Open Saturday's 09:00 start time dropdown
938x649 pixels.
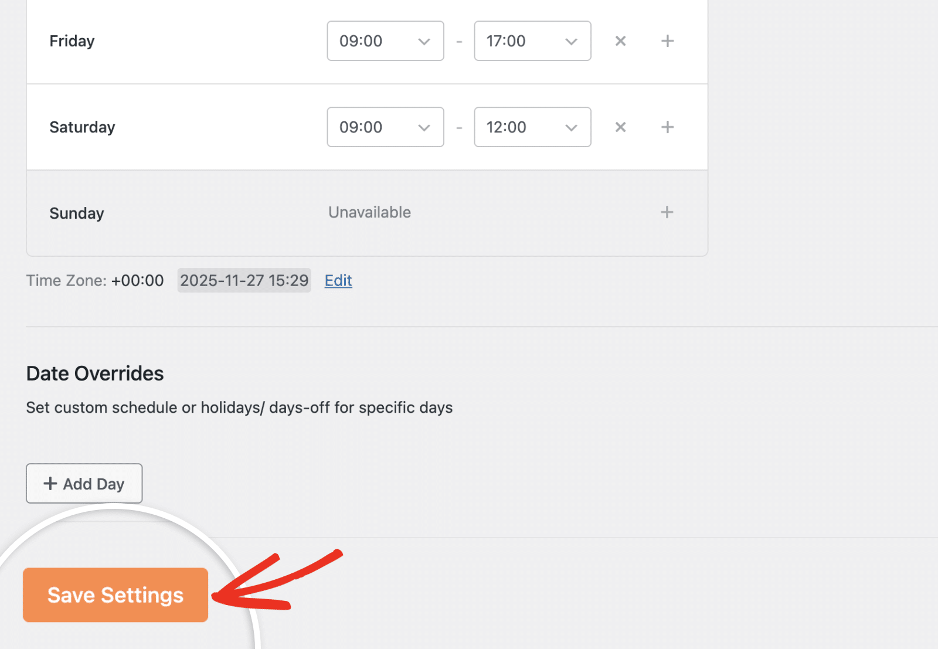pyautogui.click(x=385, y=127)
